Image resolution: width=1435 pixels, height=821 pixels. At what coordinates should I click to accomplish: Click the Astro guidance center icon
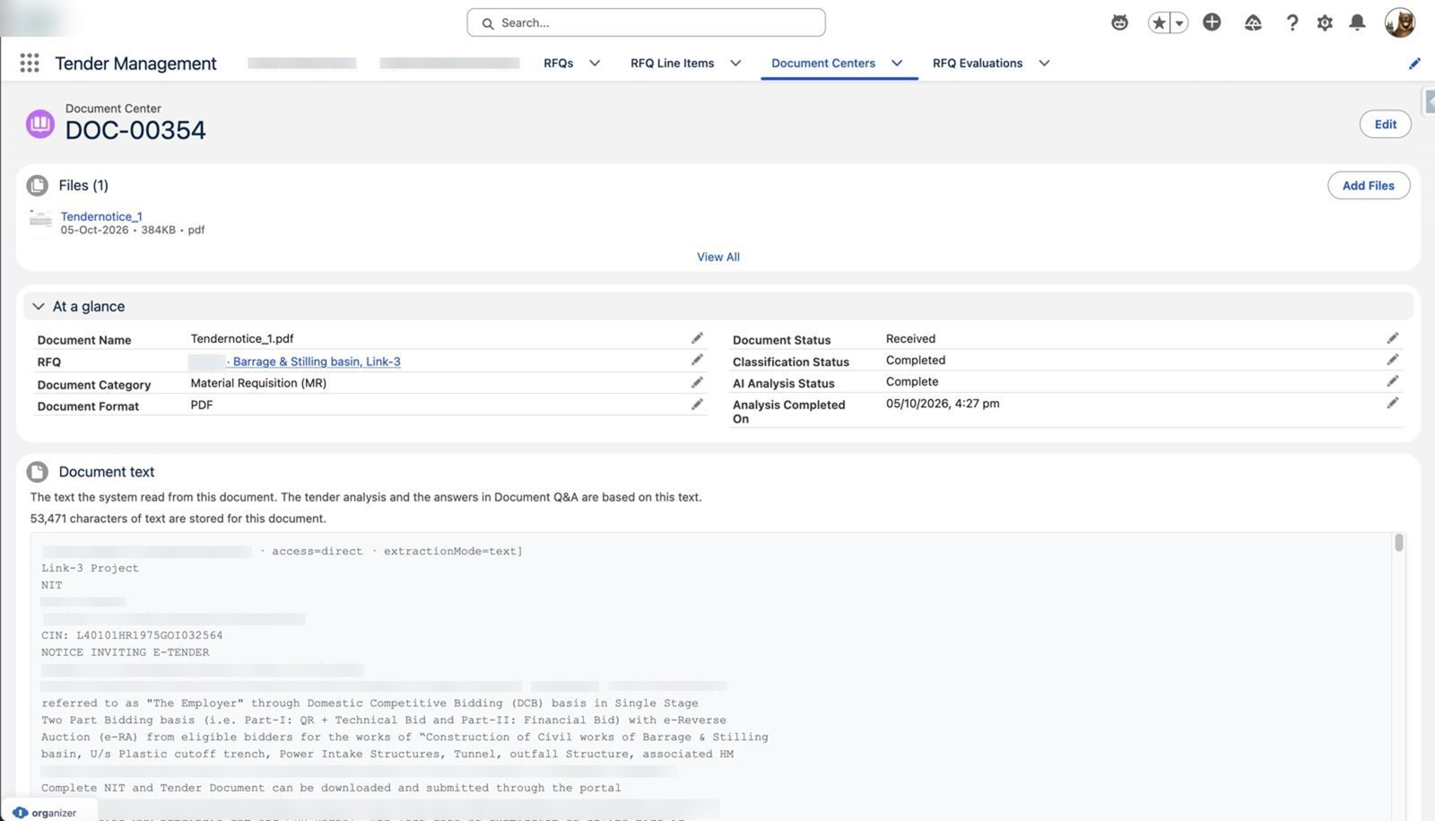(1119, 22)
